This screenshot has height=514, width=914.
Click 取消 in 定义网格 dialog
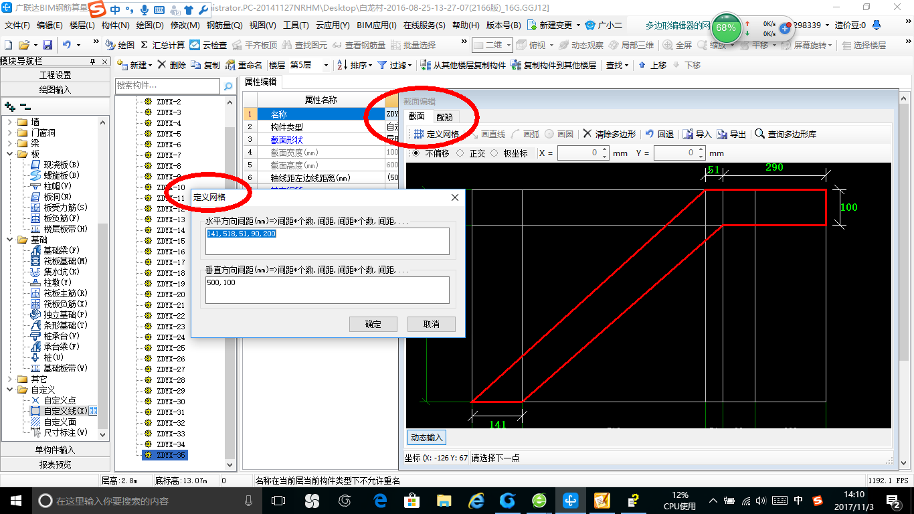click(432, 324)
